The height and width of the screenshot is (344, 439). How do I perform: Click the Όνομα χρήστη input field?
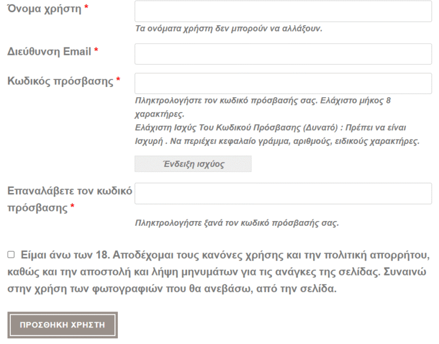tap(283, 11)
